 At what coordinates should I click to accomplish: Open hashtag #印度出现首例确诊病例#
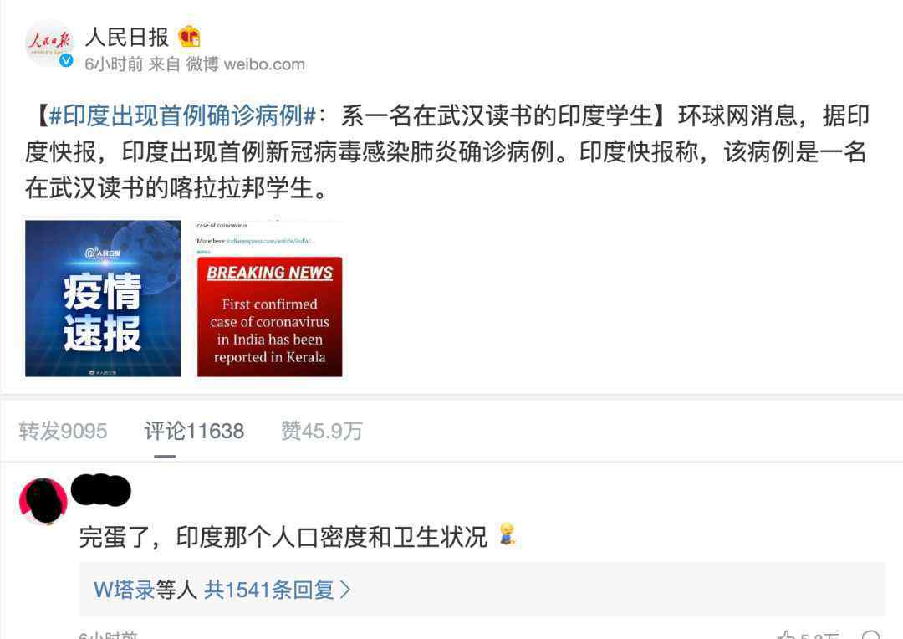[x=182, y=115]
